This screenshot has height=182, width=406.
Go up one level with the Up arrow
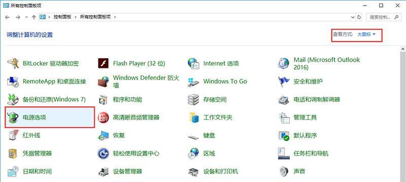tap(33, 17)
